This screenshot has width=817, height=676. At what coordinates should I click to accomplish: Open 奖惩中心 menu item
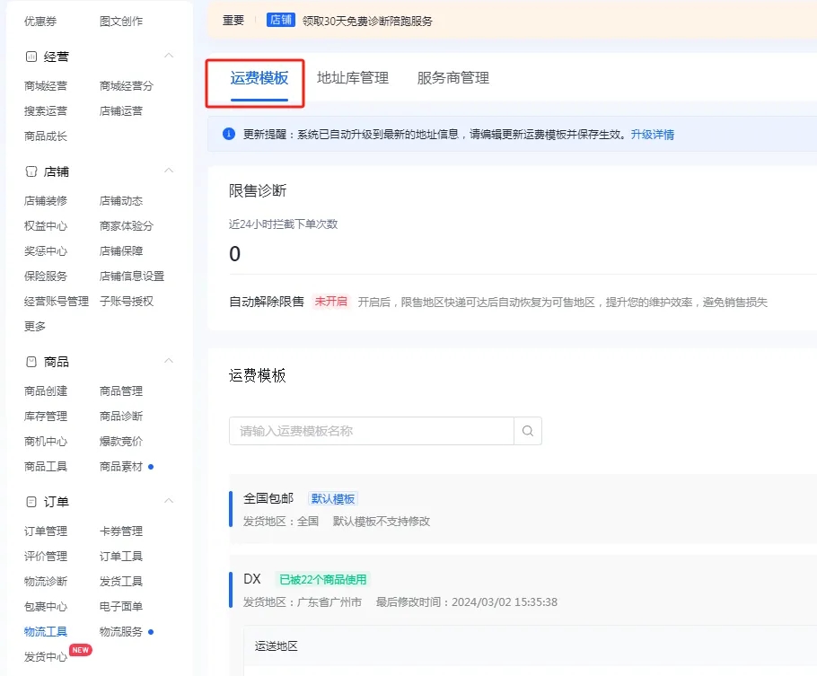coord(45,250)
